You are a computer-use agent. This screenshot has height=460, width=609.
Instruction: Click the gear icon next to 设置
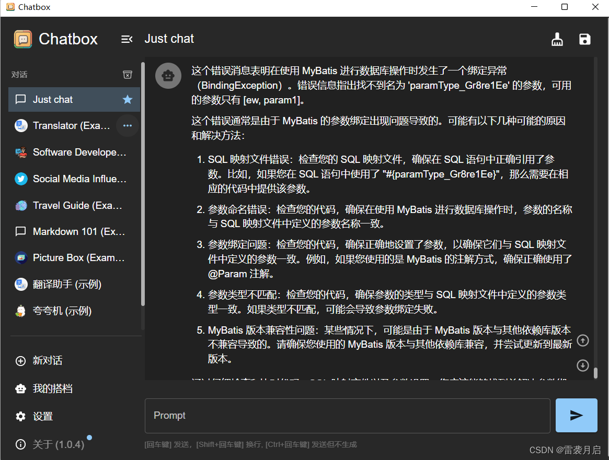(20, 417)
